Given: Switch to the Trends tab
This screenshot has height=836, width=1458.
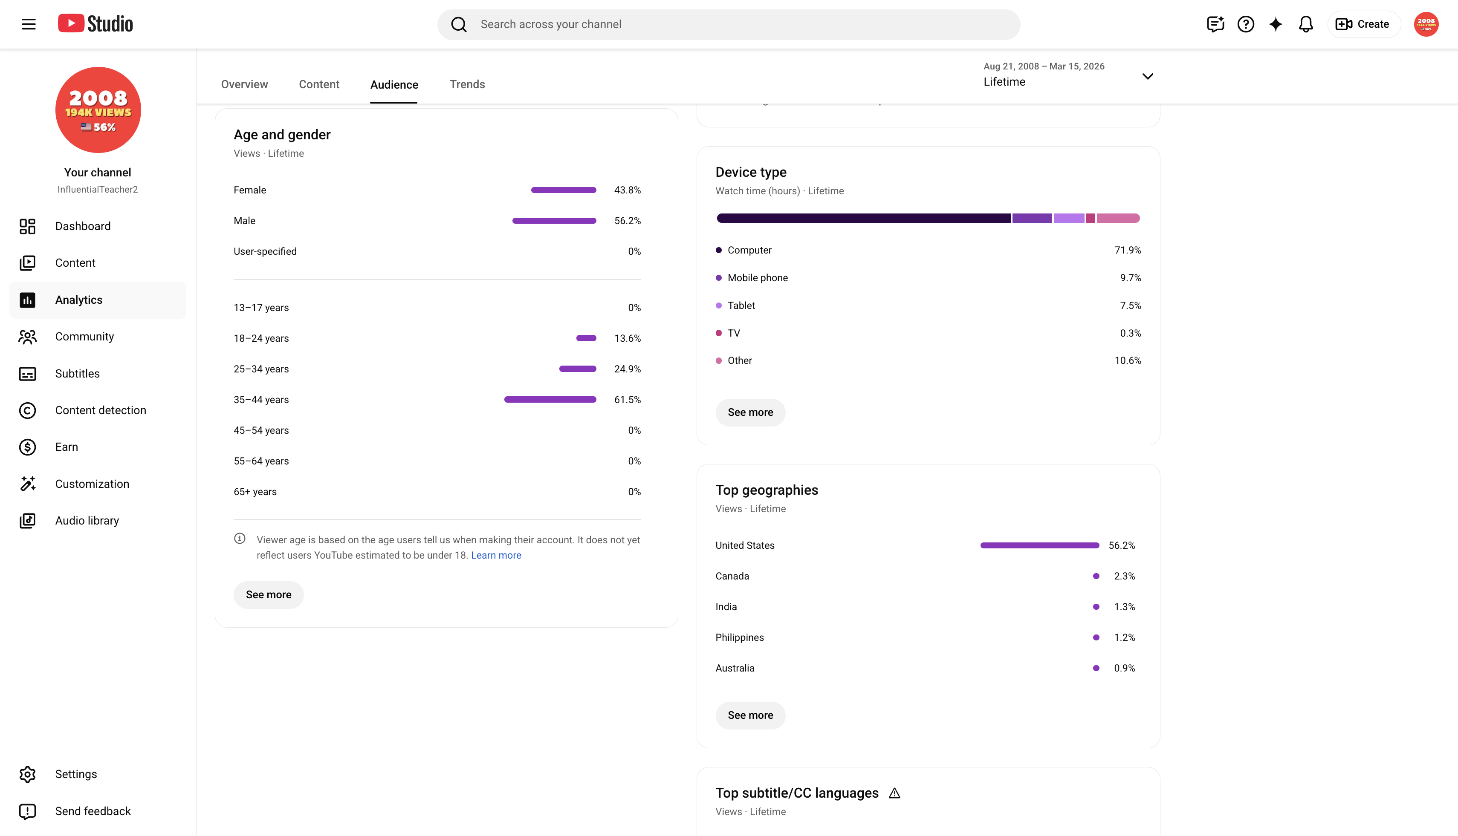Looking at the screenshot, I should pos(467,84).
